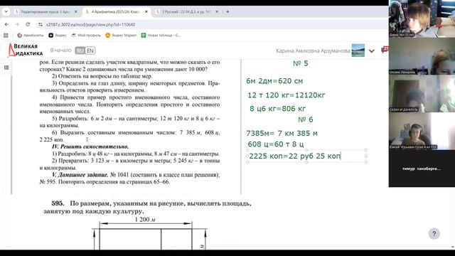Focus the address bar URL
The height and width of the screenshot is (256, 455).
(91, 25)
